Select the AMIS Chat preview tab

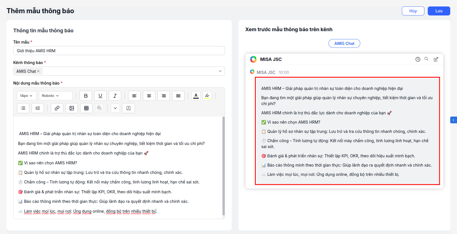tap(344, 44)
